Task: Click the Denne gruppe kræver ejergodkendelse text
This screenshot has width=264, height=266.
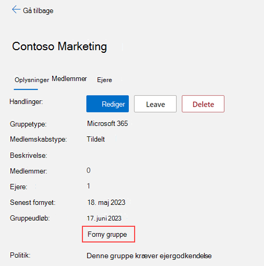Action: point(149,256)
